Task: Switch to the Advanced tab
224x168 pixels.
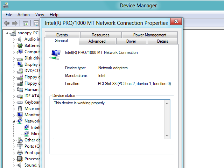Action: tap(97, 41)
